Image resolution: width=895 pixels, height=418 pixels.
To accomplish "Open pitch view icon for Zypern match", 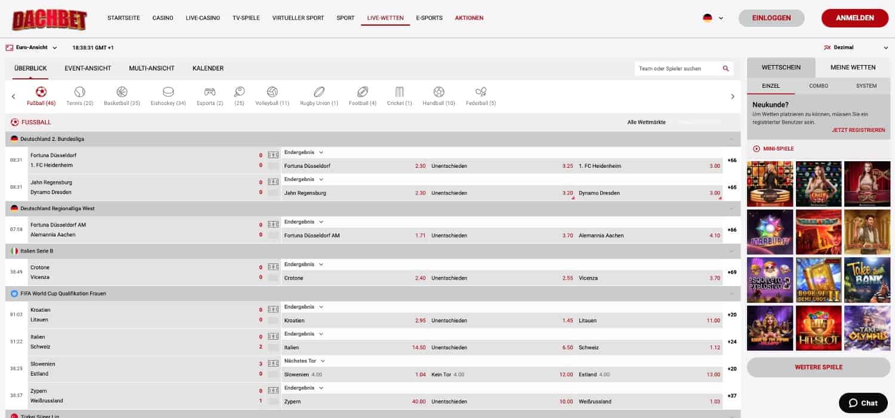I will 273,391.
